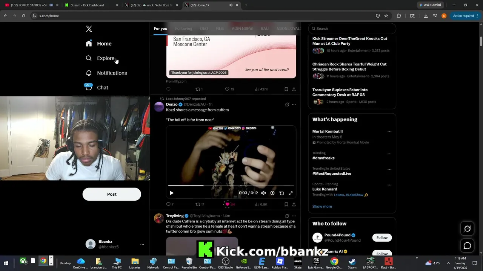This screenshot has height=271, width=483.
Task: Click Ask Gemini button
Action: point(430,5)
